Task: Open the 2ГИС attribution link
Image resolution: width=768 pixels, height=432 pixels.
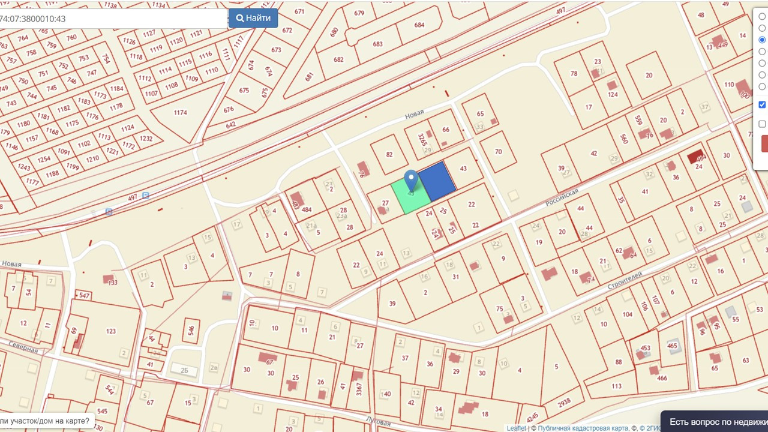Action: pos(650,428)
